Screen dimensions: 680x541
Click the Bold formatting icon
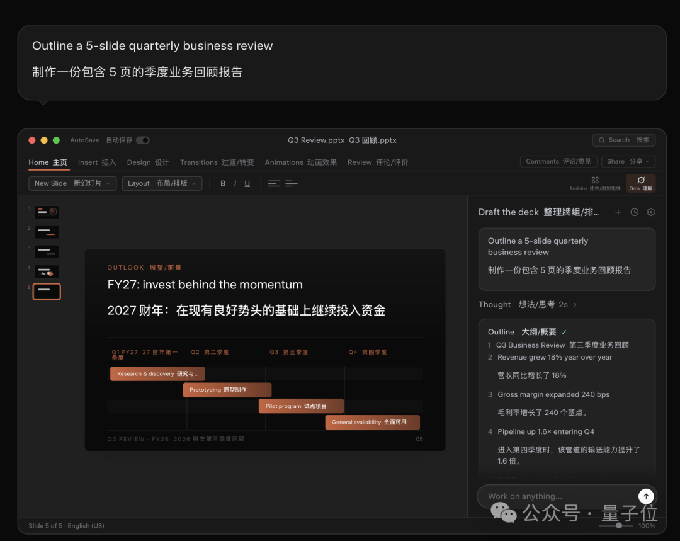coord(223,183)
